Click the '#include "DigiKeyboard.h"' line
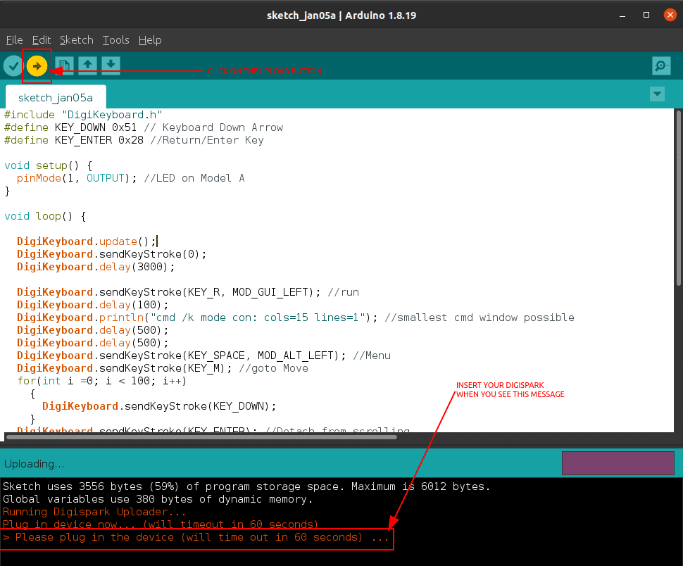 tap(83, 115)
